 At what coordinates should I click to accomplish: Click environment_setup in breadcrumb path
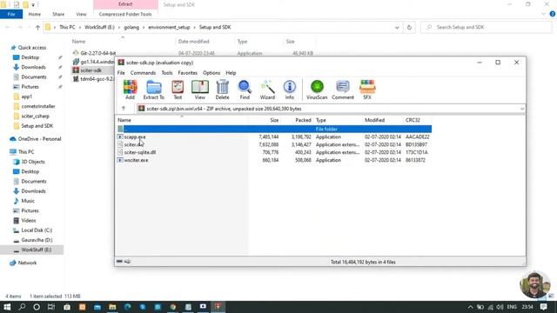[x=169, y=27]
